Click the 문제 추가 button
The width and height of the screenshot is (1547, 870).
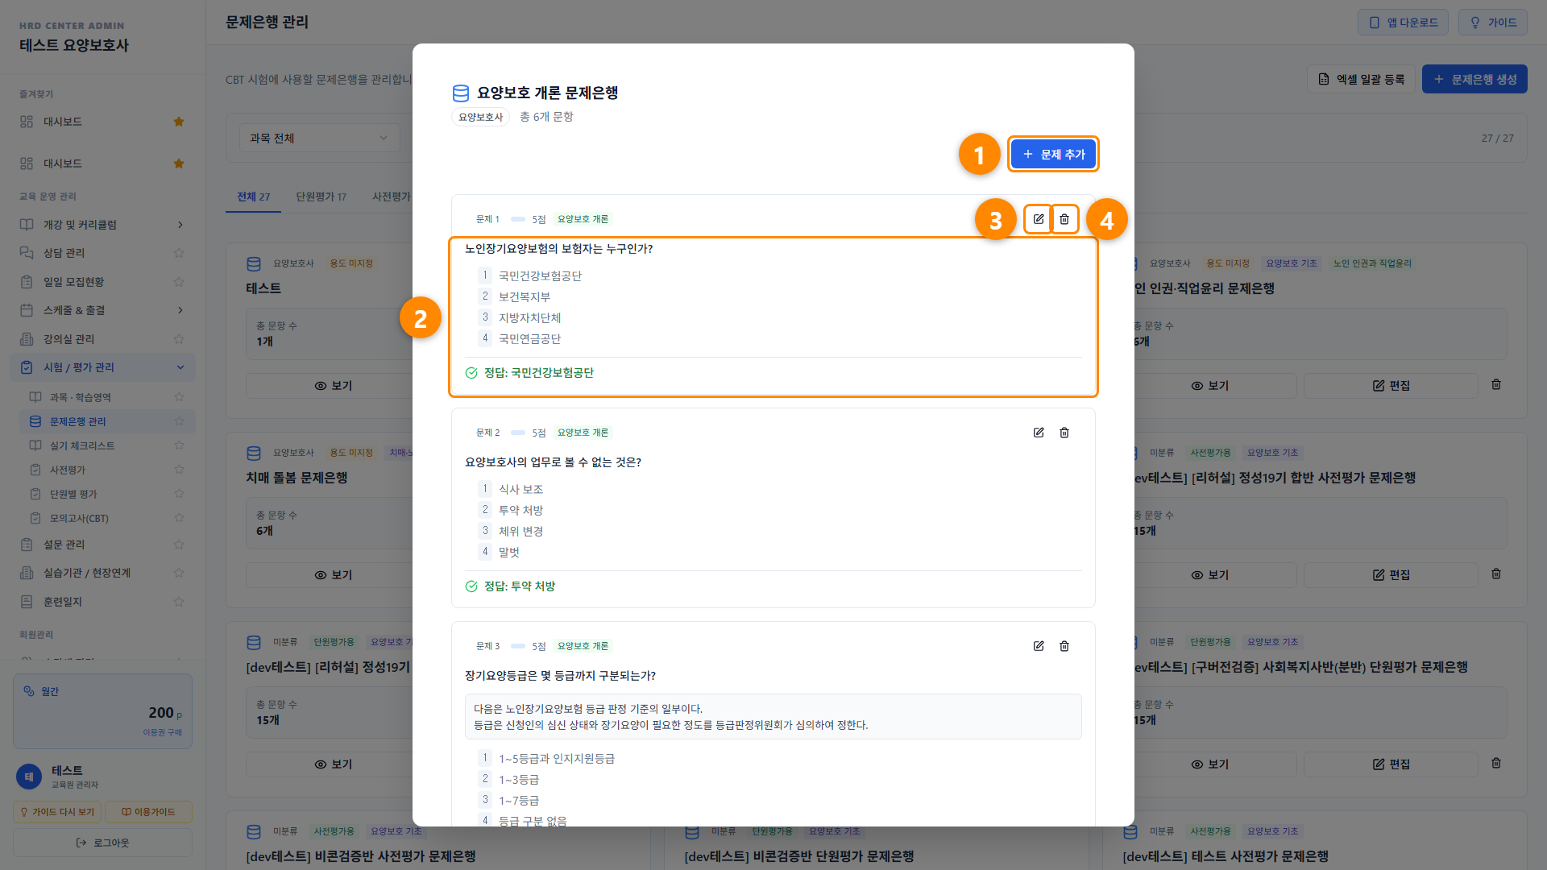(1053, 154)
